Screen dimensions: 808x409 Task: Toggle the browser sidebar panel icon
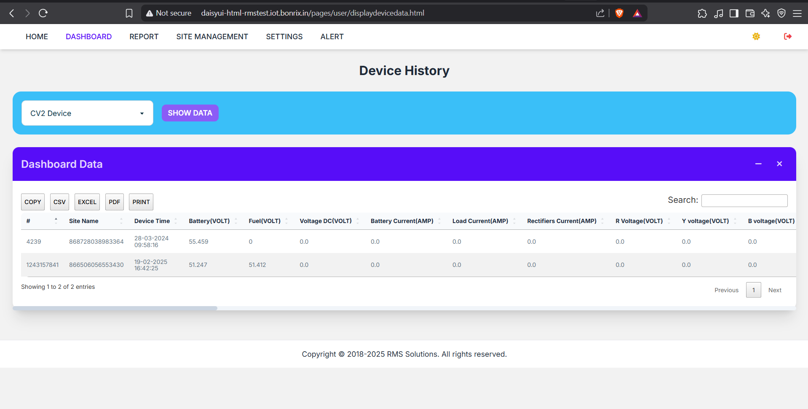click(x=734, y=13)
